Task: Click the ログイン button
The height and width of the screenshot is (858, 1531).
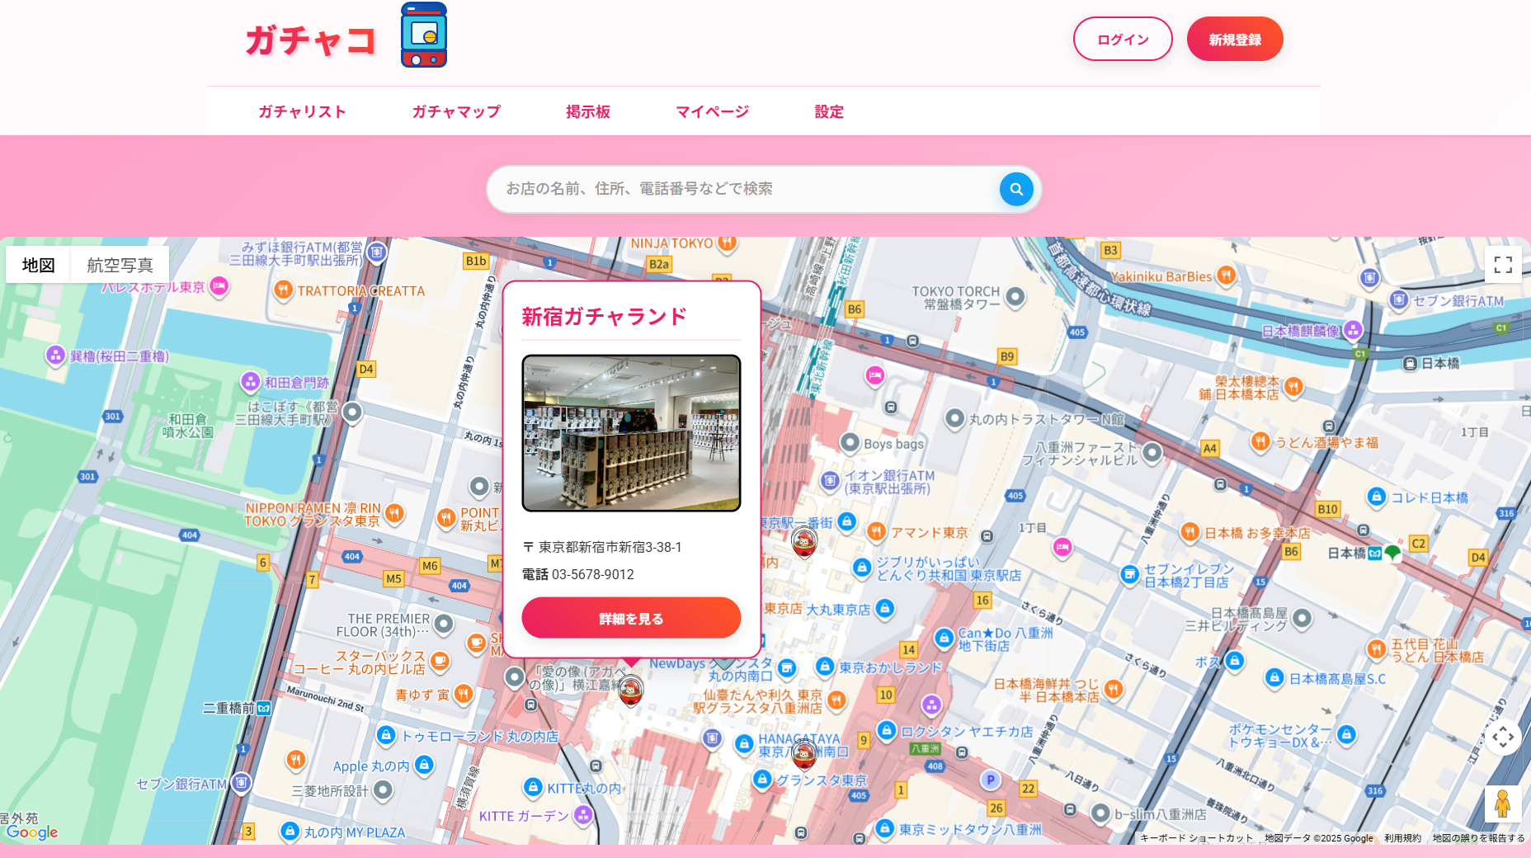Action: 1122,38
